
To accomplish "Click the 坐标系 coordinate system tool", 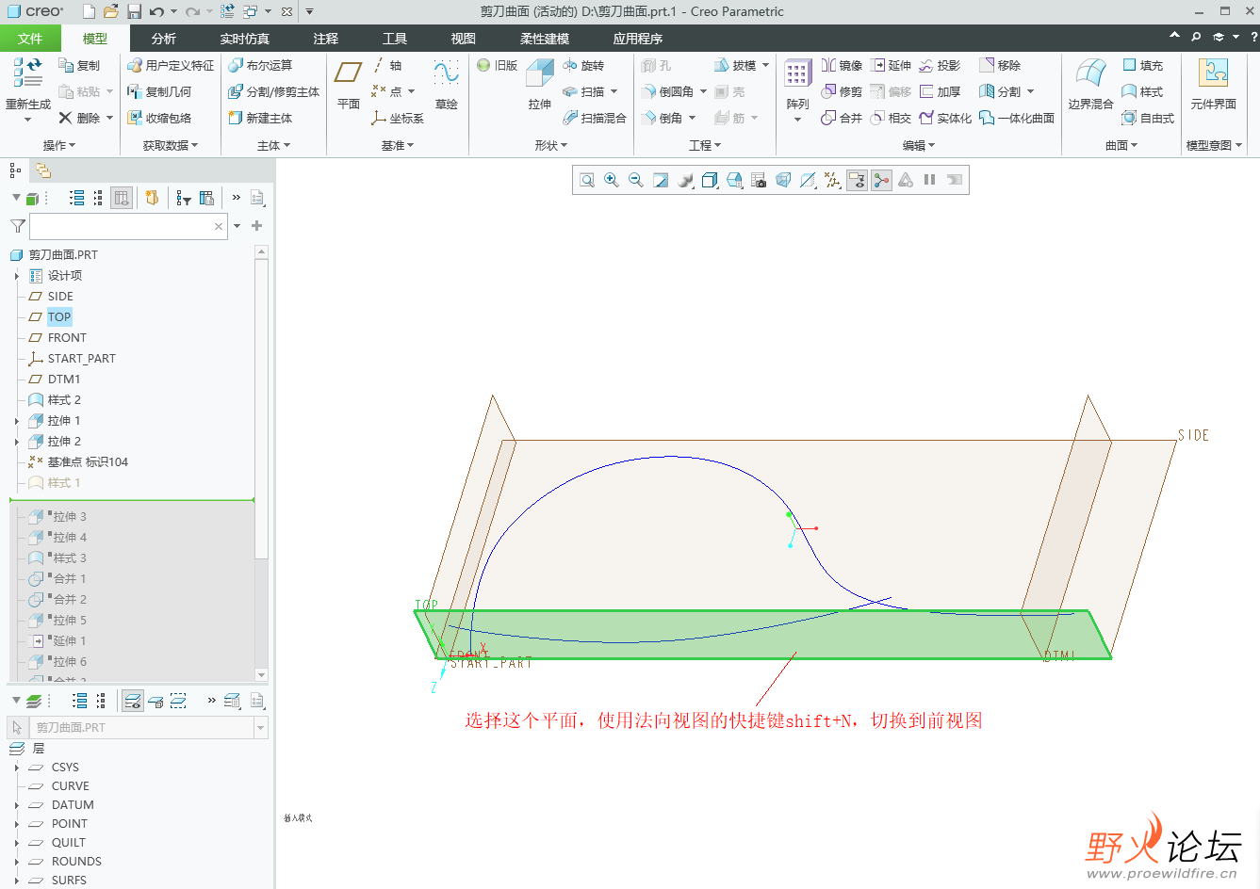I will click(x=398, y=118).
